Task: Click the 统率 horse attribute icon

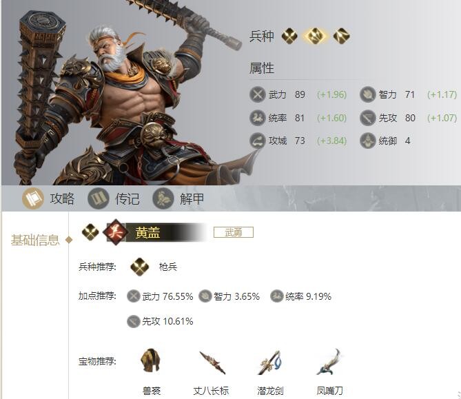Action: [x=258, y=118]
